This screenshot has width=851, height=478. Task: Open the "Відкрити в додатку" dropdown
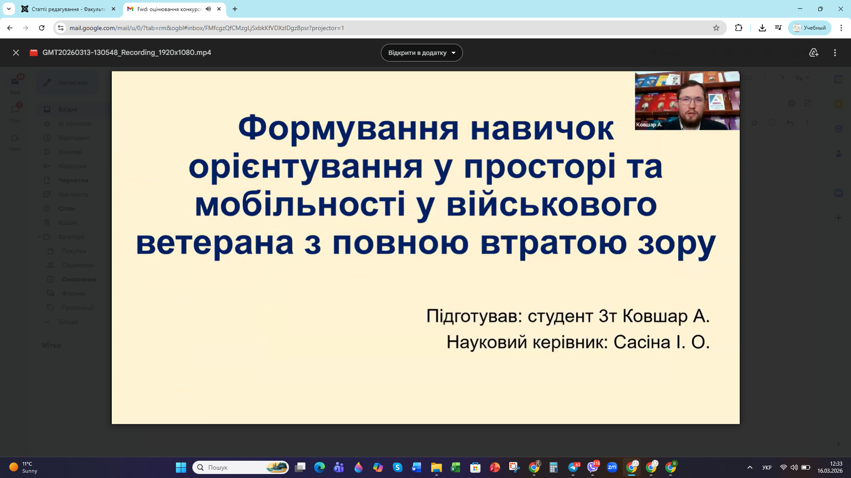coord(421,52)
